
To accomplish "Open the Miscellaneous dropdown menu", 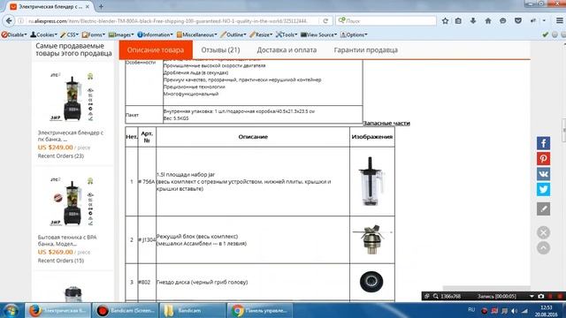I will [x=196, y=34].
